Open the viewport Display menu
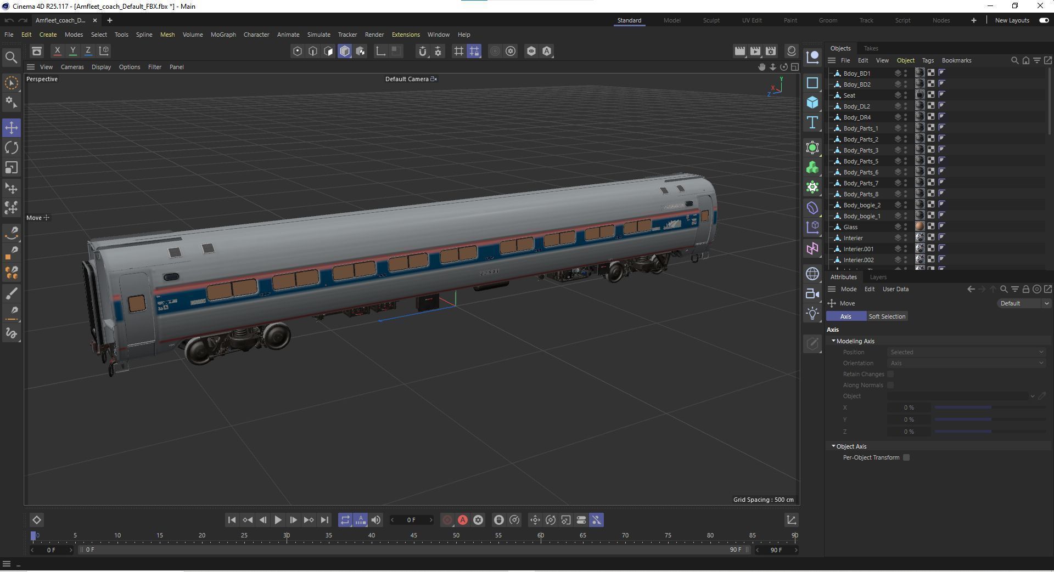Screen dimensions: 1054x572 [x=101, y=67]
